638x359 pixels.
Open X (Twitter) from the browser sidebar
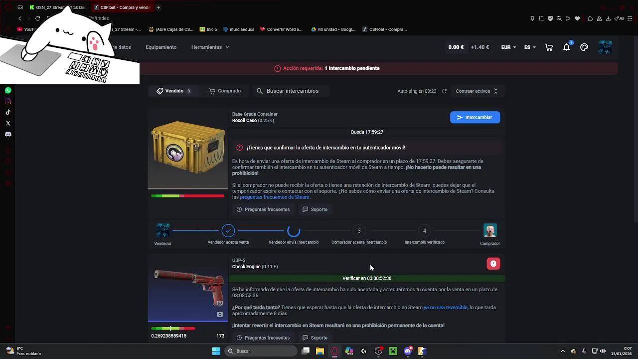[x=8, y=123]
